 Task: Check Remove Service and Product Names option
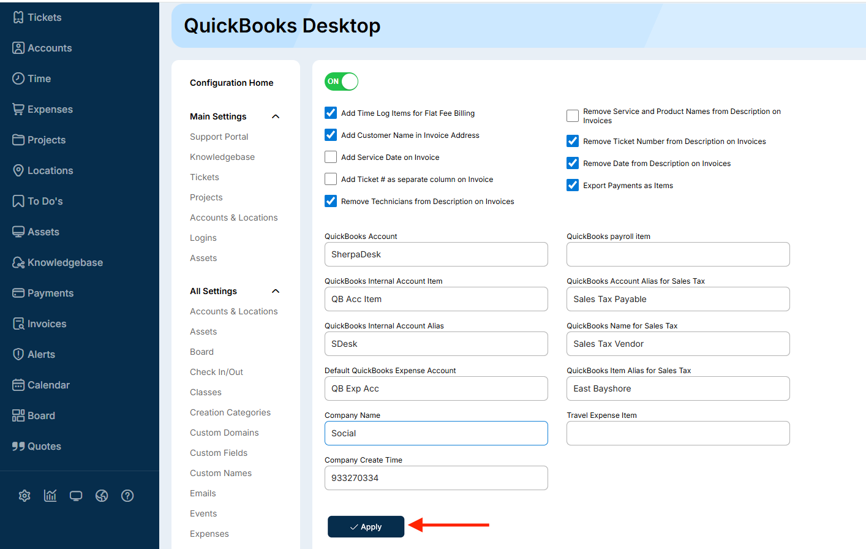point(573,116)
